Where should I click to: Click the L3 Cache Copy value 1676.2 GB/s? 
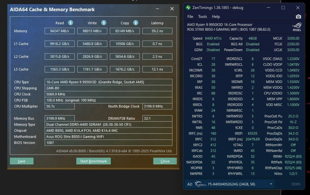coord(125,69)
